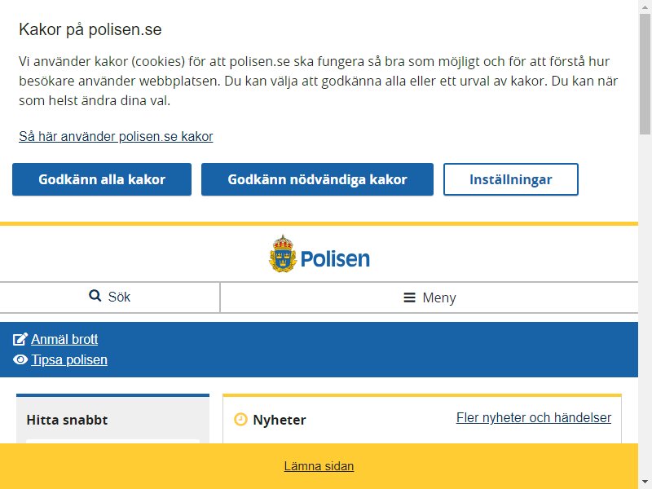This screenshot has height=489, width=652.
Task: Click the magnifying glass search icon
Action: (95, 297)
